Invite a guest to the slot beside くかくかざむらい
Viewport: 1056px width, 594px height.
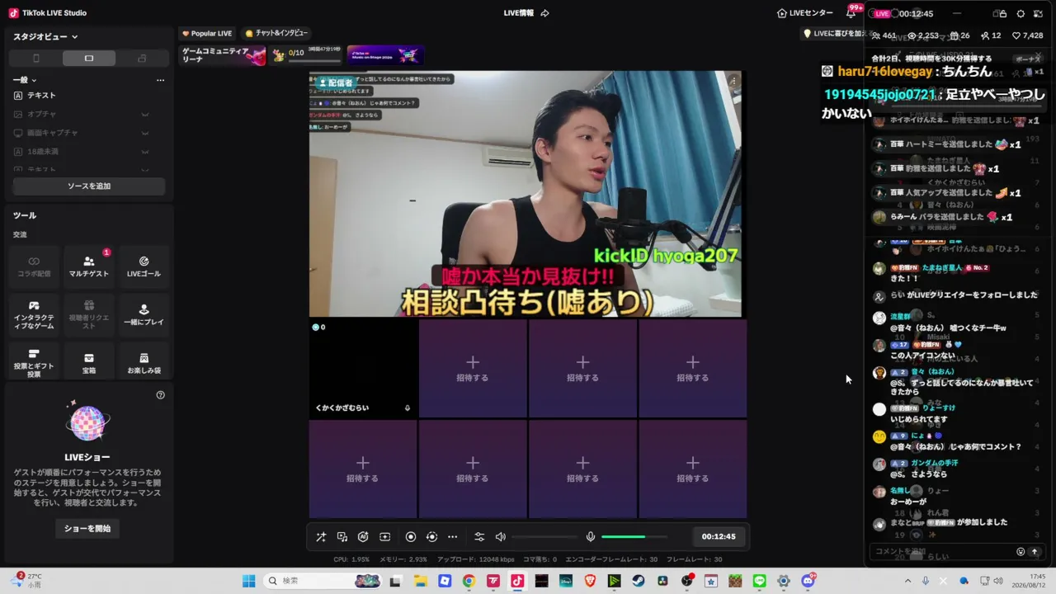(x=473, y=368)
